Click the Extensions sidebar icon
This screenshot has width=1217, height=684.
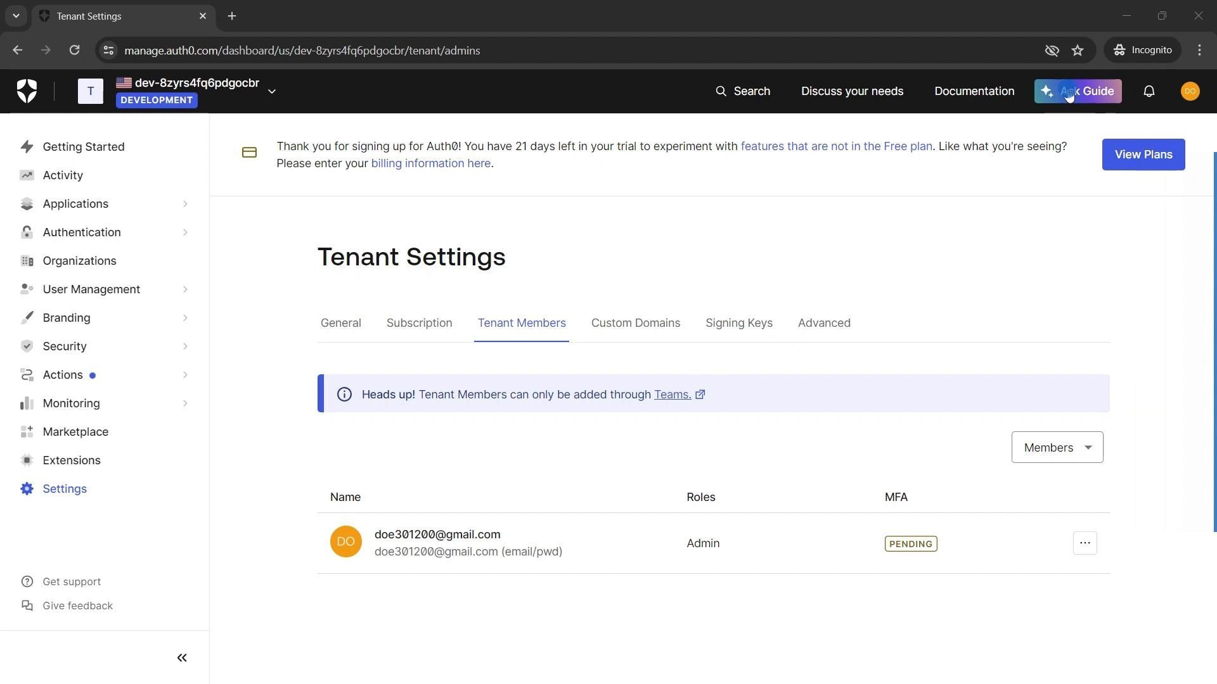[27, 460]
